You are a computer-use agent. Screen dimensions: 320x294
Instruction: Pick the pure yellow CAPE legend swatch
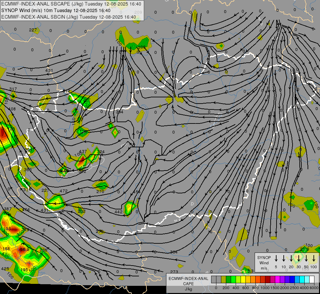coord(243,280)
